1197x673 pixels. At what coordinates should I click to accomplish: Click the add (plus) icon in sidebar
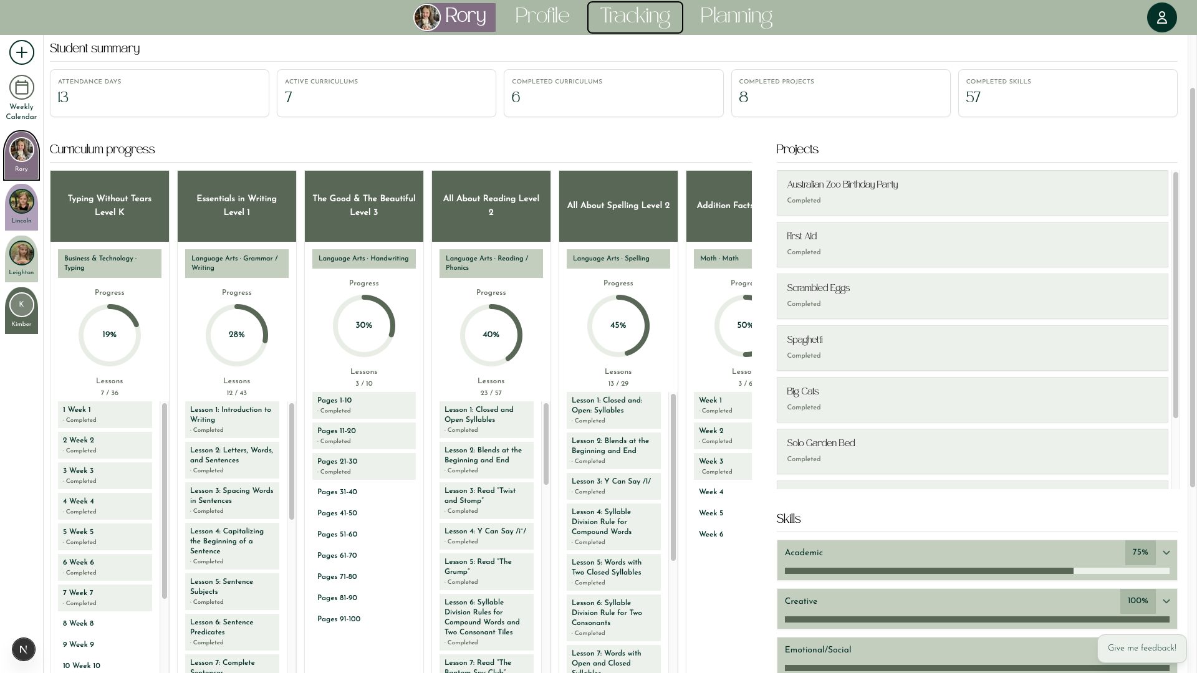click(22, 52)
